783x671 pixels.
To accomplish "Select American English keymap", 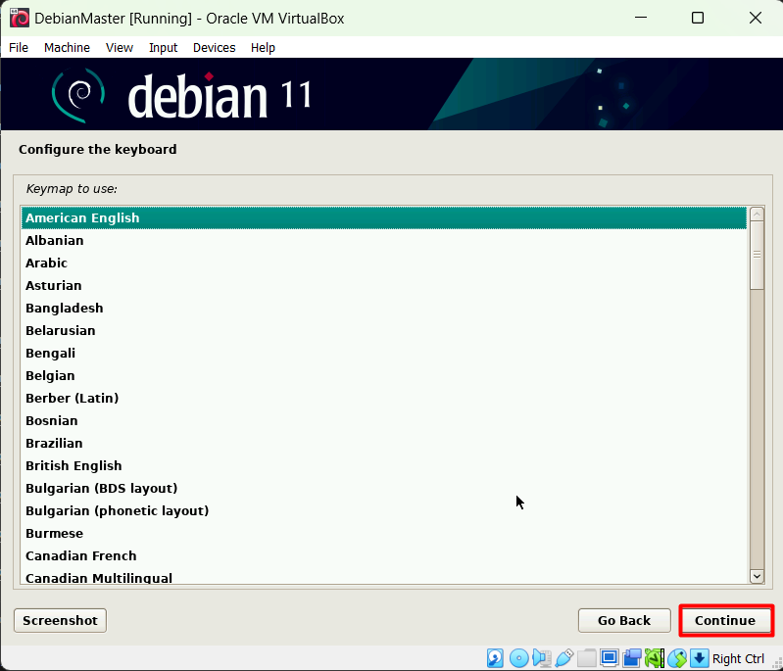I will (383, 218).
